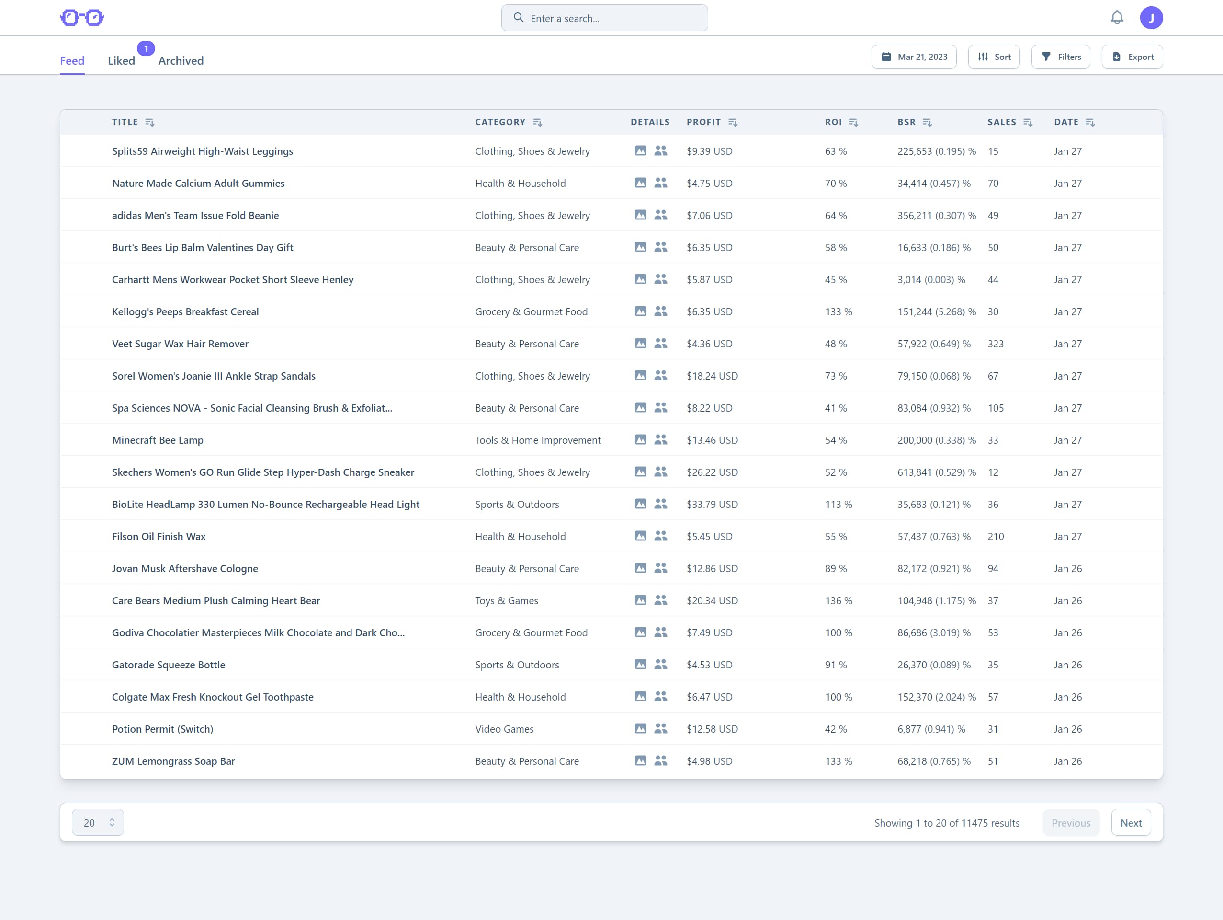Go to the Next page
The image size is (1223, 920).
tap(1131, 823)
